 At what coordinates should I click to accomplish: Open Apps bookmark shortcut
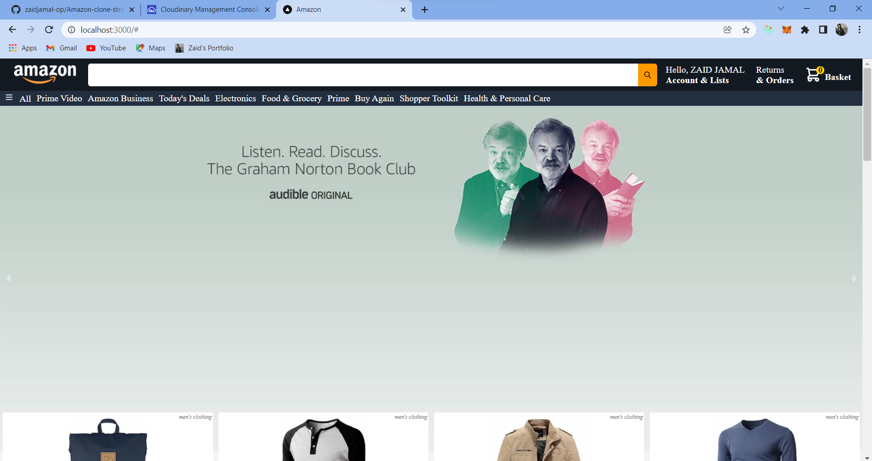[x=23, y=48]
